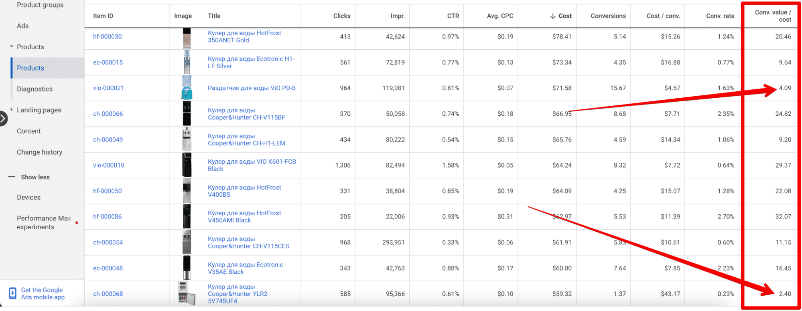802x311 pixels.
Task: Expand the Landing pages section
Action: click(x=12, y=110)
